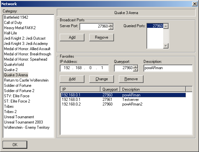Click the Change favorite button
Viewport: 199px width, 152px height.
(x=101, y=79)
